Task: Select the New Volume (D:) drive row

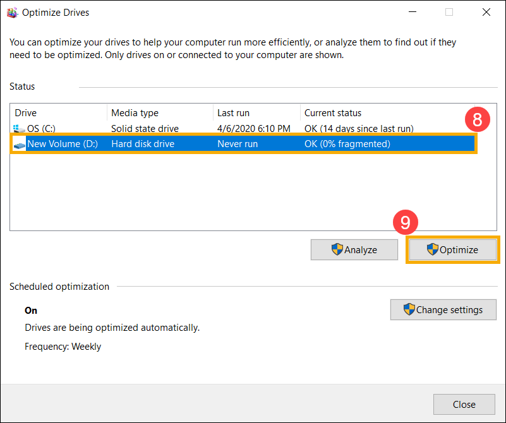Action: (x=244, y=144)
